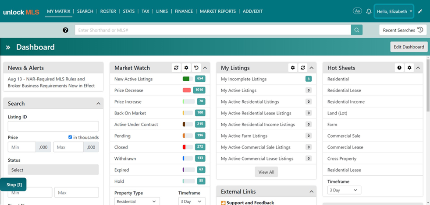Open the Cross Property hot sheet

(x=342, y=159)
